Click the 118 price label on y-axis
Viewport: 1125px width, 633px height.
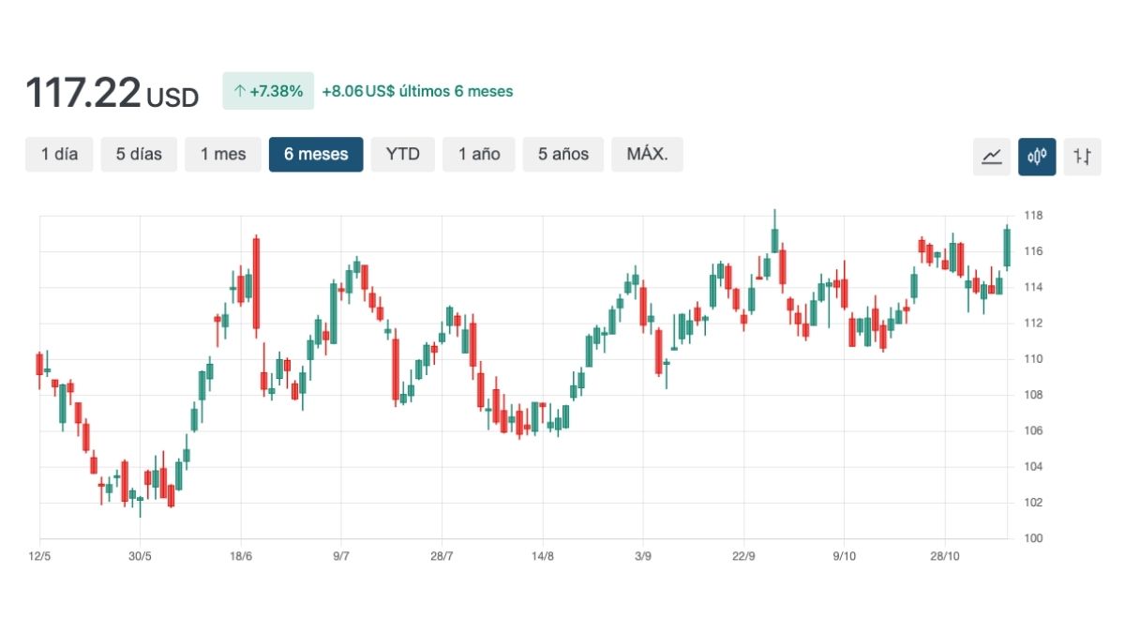1033,216
